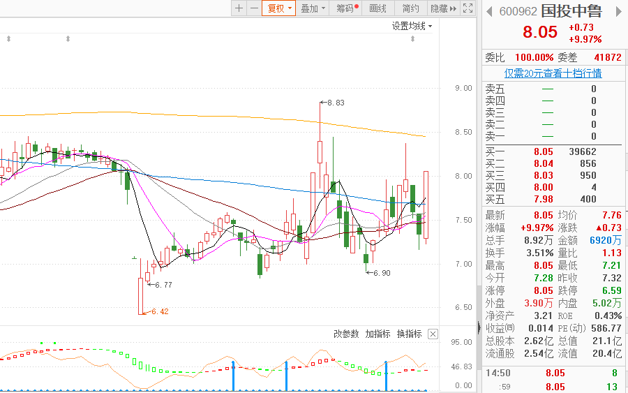
Task: Switch to 简约 simplified mode
Action: (x=411, y=8)
